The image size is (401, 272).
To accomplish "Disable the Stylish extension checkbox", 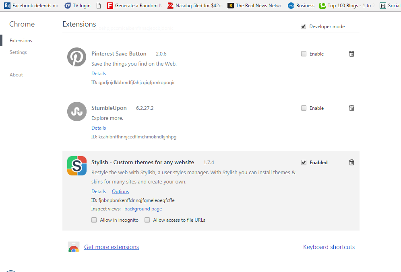I will coord(304,162).
